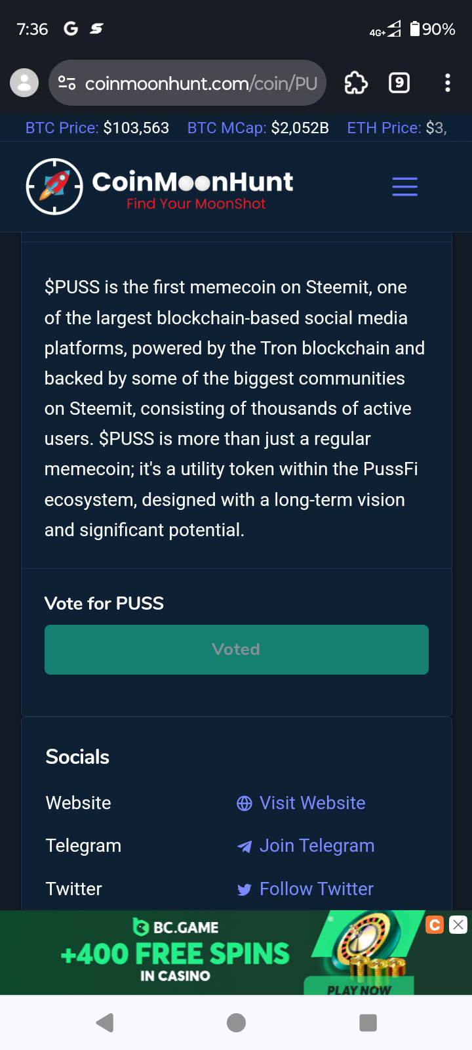The width and height of the screenshot is (472, 1050).
Task: Open the profile avatar icon
Action: click(24, 83)
